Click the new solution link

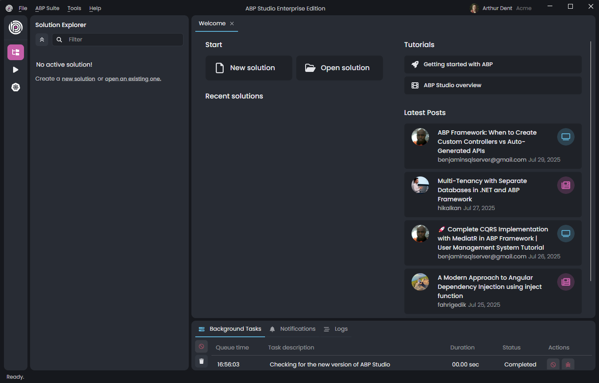78,79
